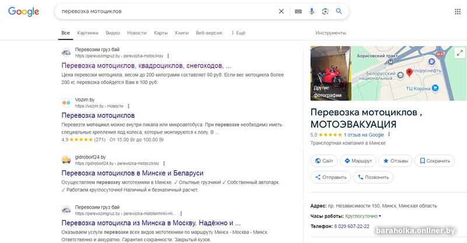Click the Белорусский национальный map marker
The width and height of the screenshot is (467, 243).
click(x=400, y=75)
